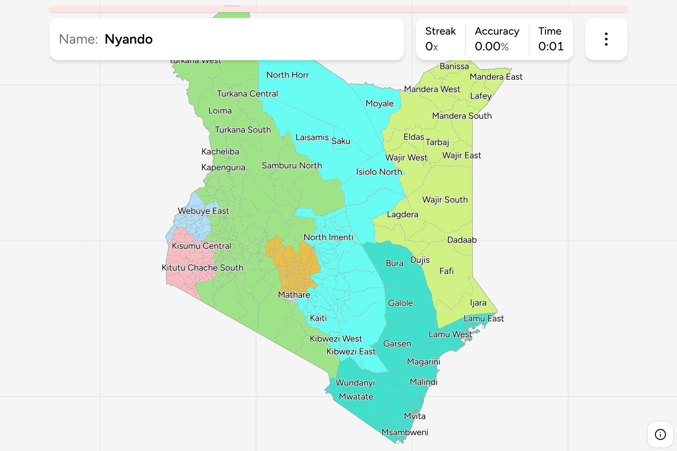The image size is (677, 451).
Task: Select Tarbaj region
Action: tap(437, 142)
